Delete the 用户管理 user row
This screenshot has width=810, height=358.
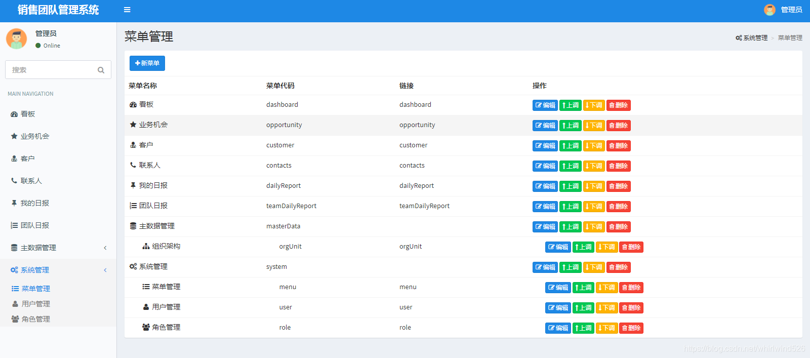(x=631, y=308)
